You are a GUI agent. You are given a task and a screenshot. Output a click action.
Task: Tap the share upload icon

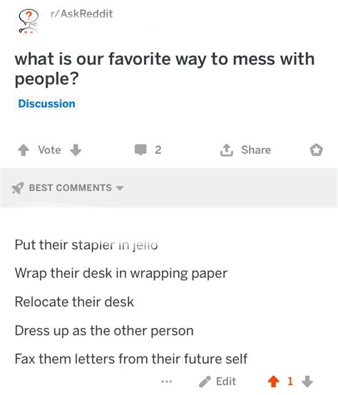click(x=227, y=150)
